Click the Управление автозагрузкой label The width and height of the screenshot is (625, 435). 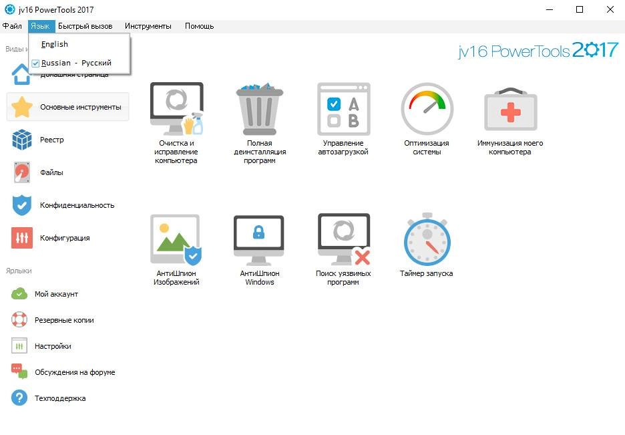(343, 147)
